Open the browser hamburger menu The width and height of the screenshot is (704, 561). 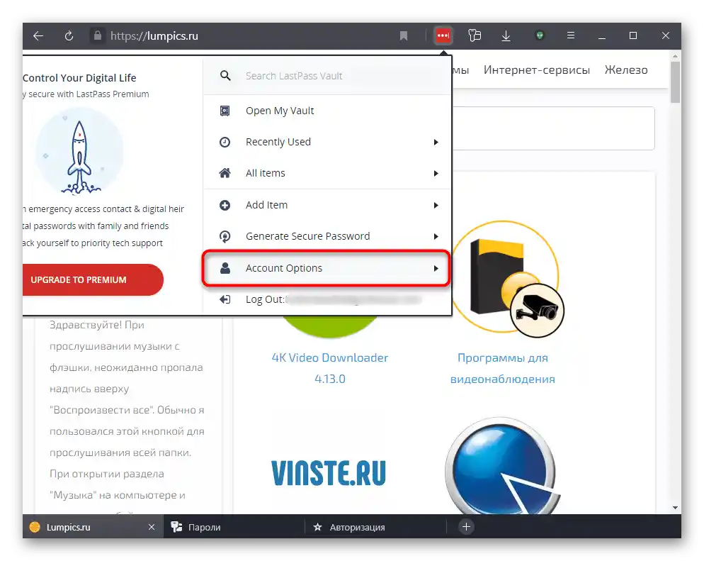coord(571,35)
